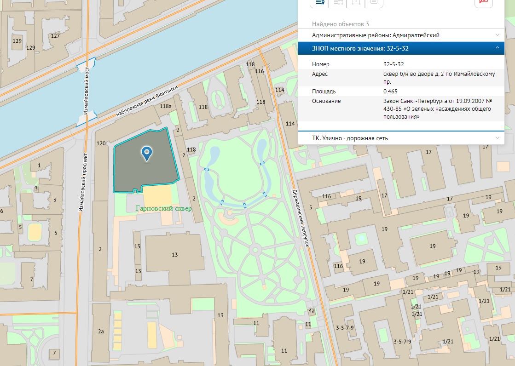Open the document-style fourth tab icon
The width and height of the screenshot is (515, 366).
click(x=374, y=2)
